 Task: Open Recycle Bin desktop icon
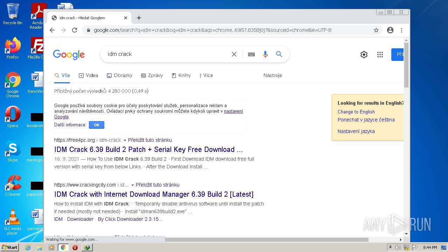click(13, 14)
